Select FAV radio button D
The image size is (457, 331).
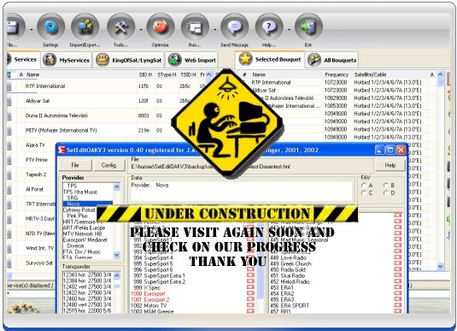point(386,193)
